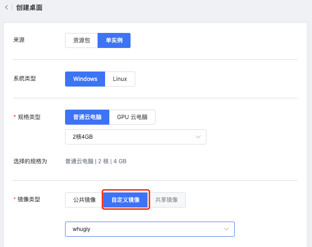This screenshot has width=312, height=247.
Task: Click the 来源 field label
Action: (x=19, y=40)
